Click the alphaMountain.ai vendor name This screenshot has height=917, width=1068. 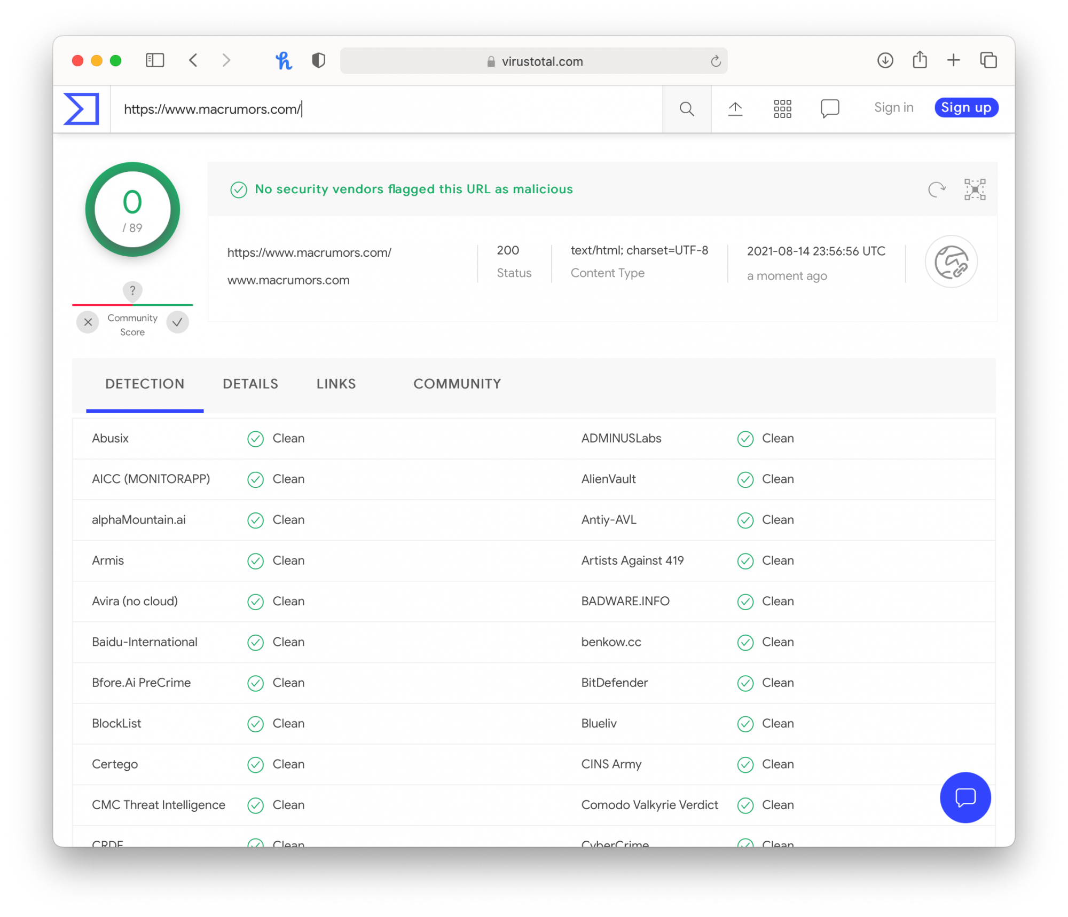point(139,520)
